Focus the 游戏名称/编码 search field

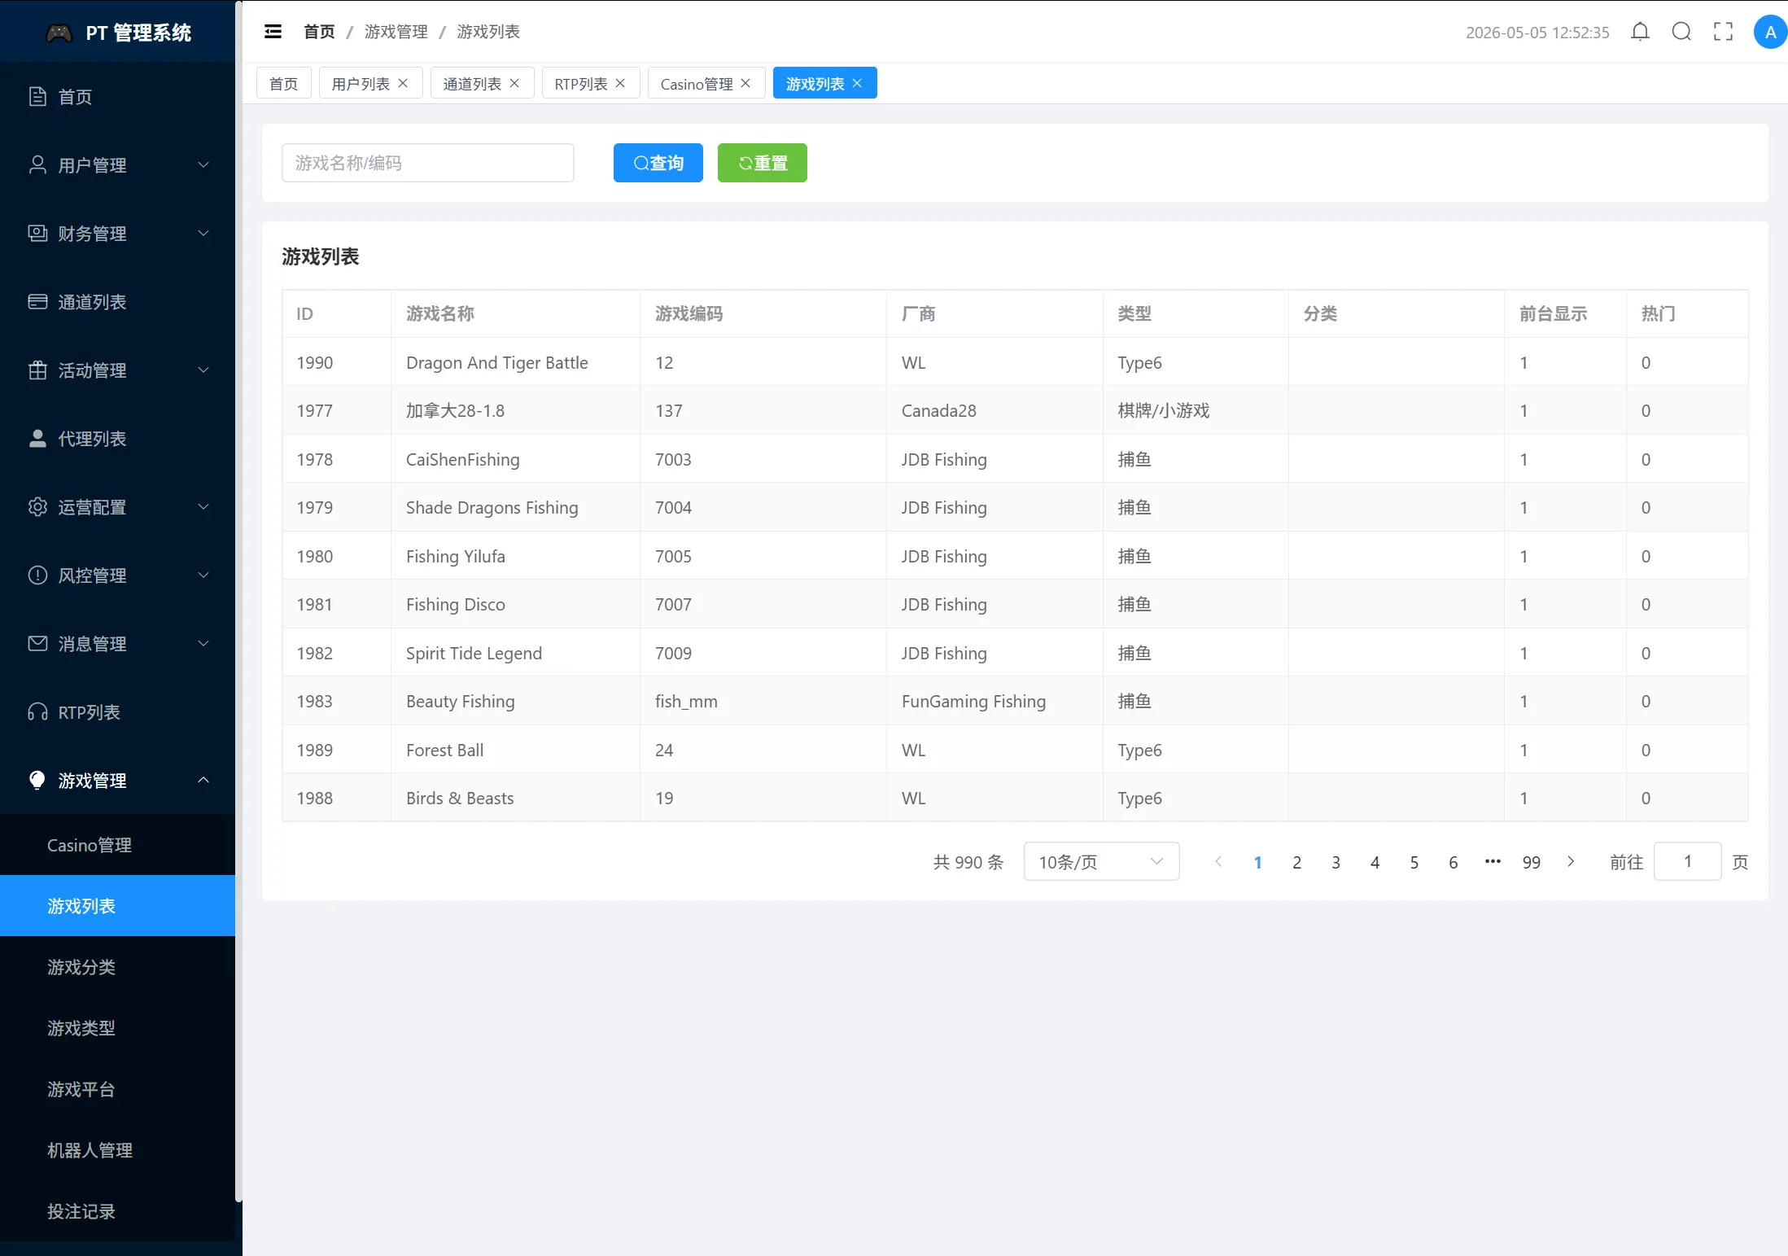tap(428, 163)
